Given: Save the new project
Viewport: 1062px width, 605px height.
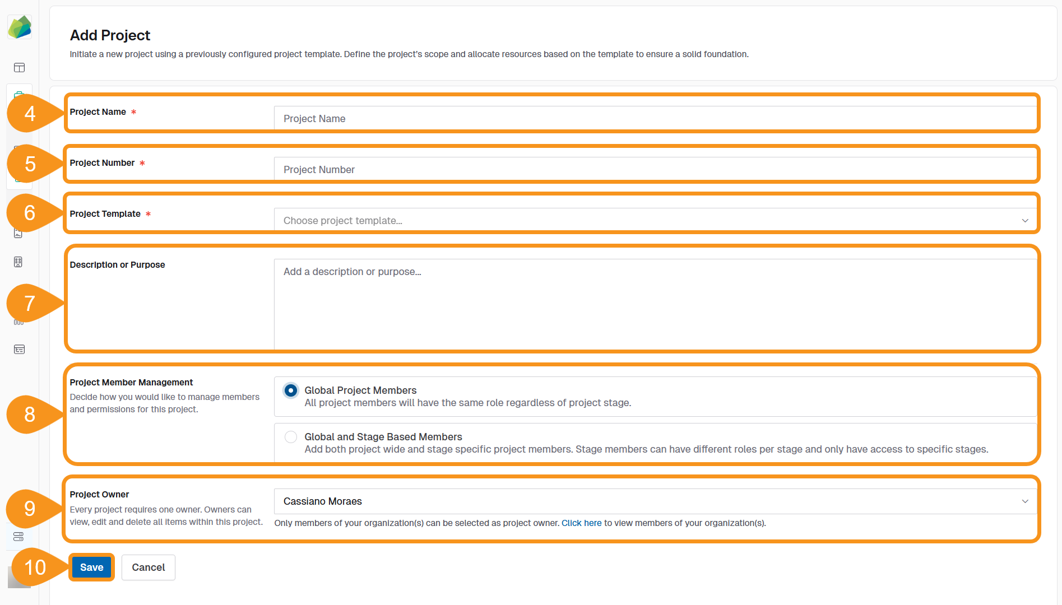Looking at the screenshot, I should pos(91,567).
